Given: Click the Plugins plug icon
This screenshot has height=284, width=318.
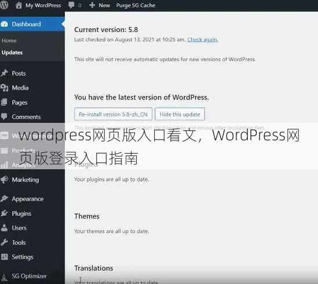Looking at the screenshot, I should (x=4, y=213).
